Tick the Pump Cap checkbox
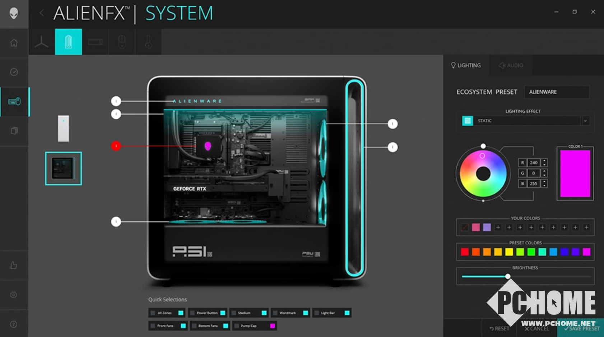This screenshot has width=604, height=337. pos(237,326)
